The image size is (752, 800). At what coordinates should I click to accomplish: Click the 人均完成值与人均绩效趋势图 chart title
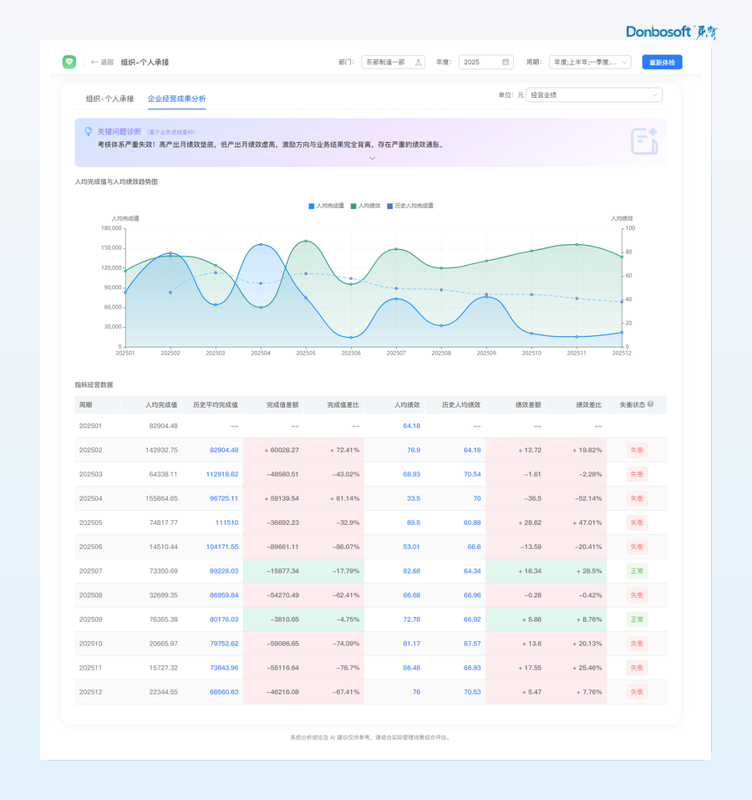(116, 181)
